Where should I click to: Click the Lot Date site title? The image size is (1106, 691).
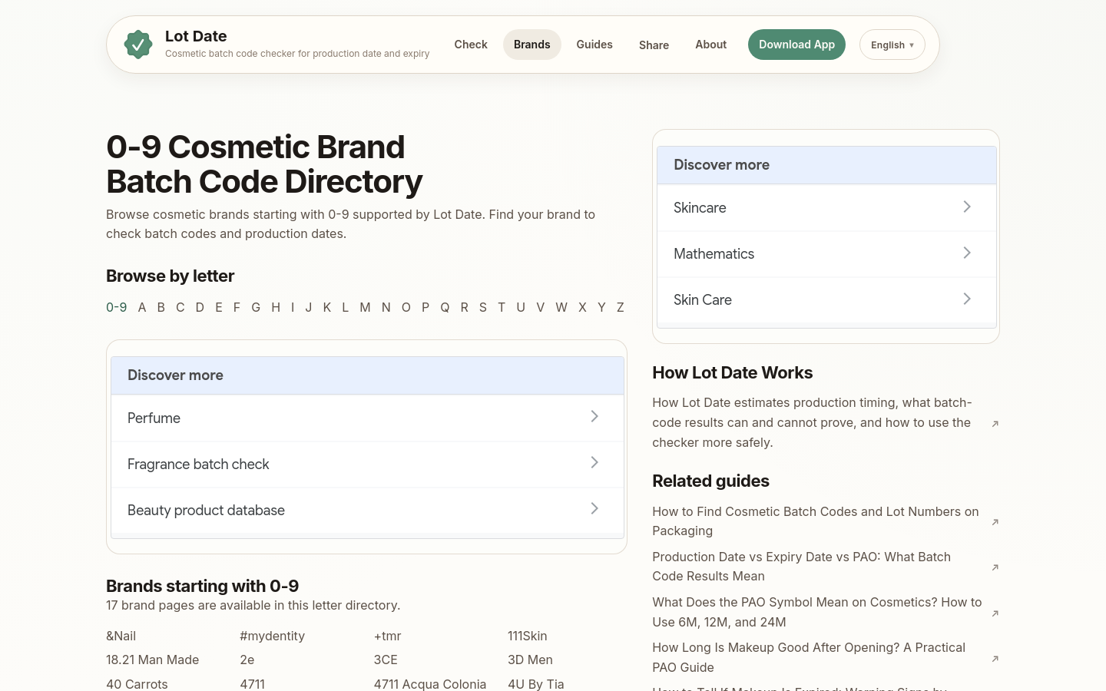[196, 36]
